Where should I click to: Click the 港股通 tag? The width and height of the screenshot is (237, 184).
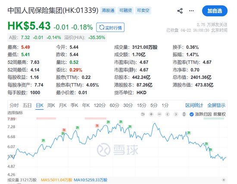click(108, 10)
